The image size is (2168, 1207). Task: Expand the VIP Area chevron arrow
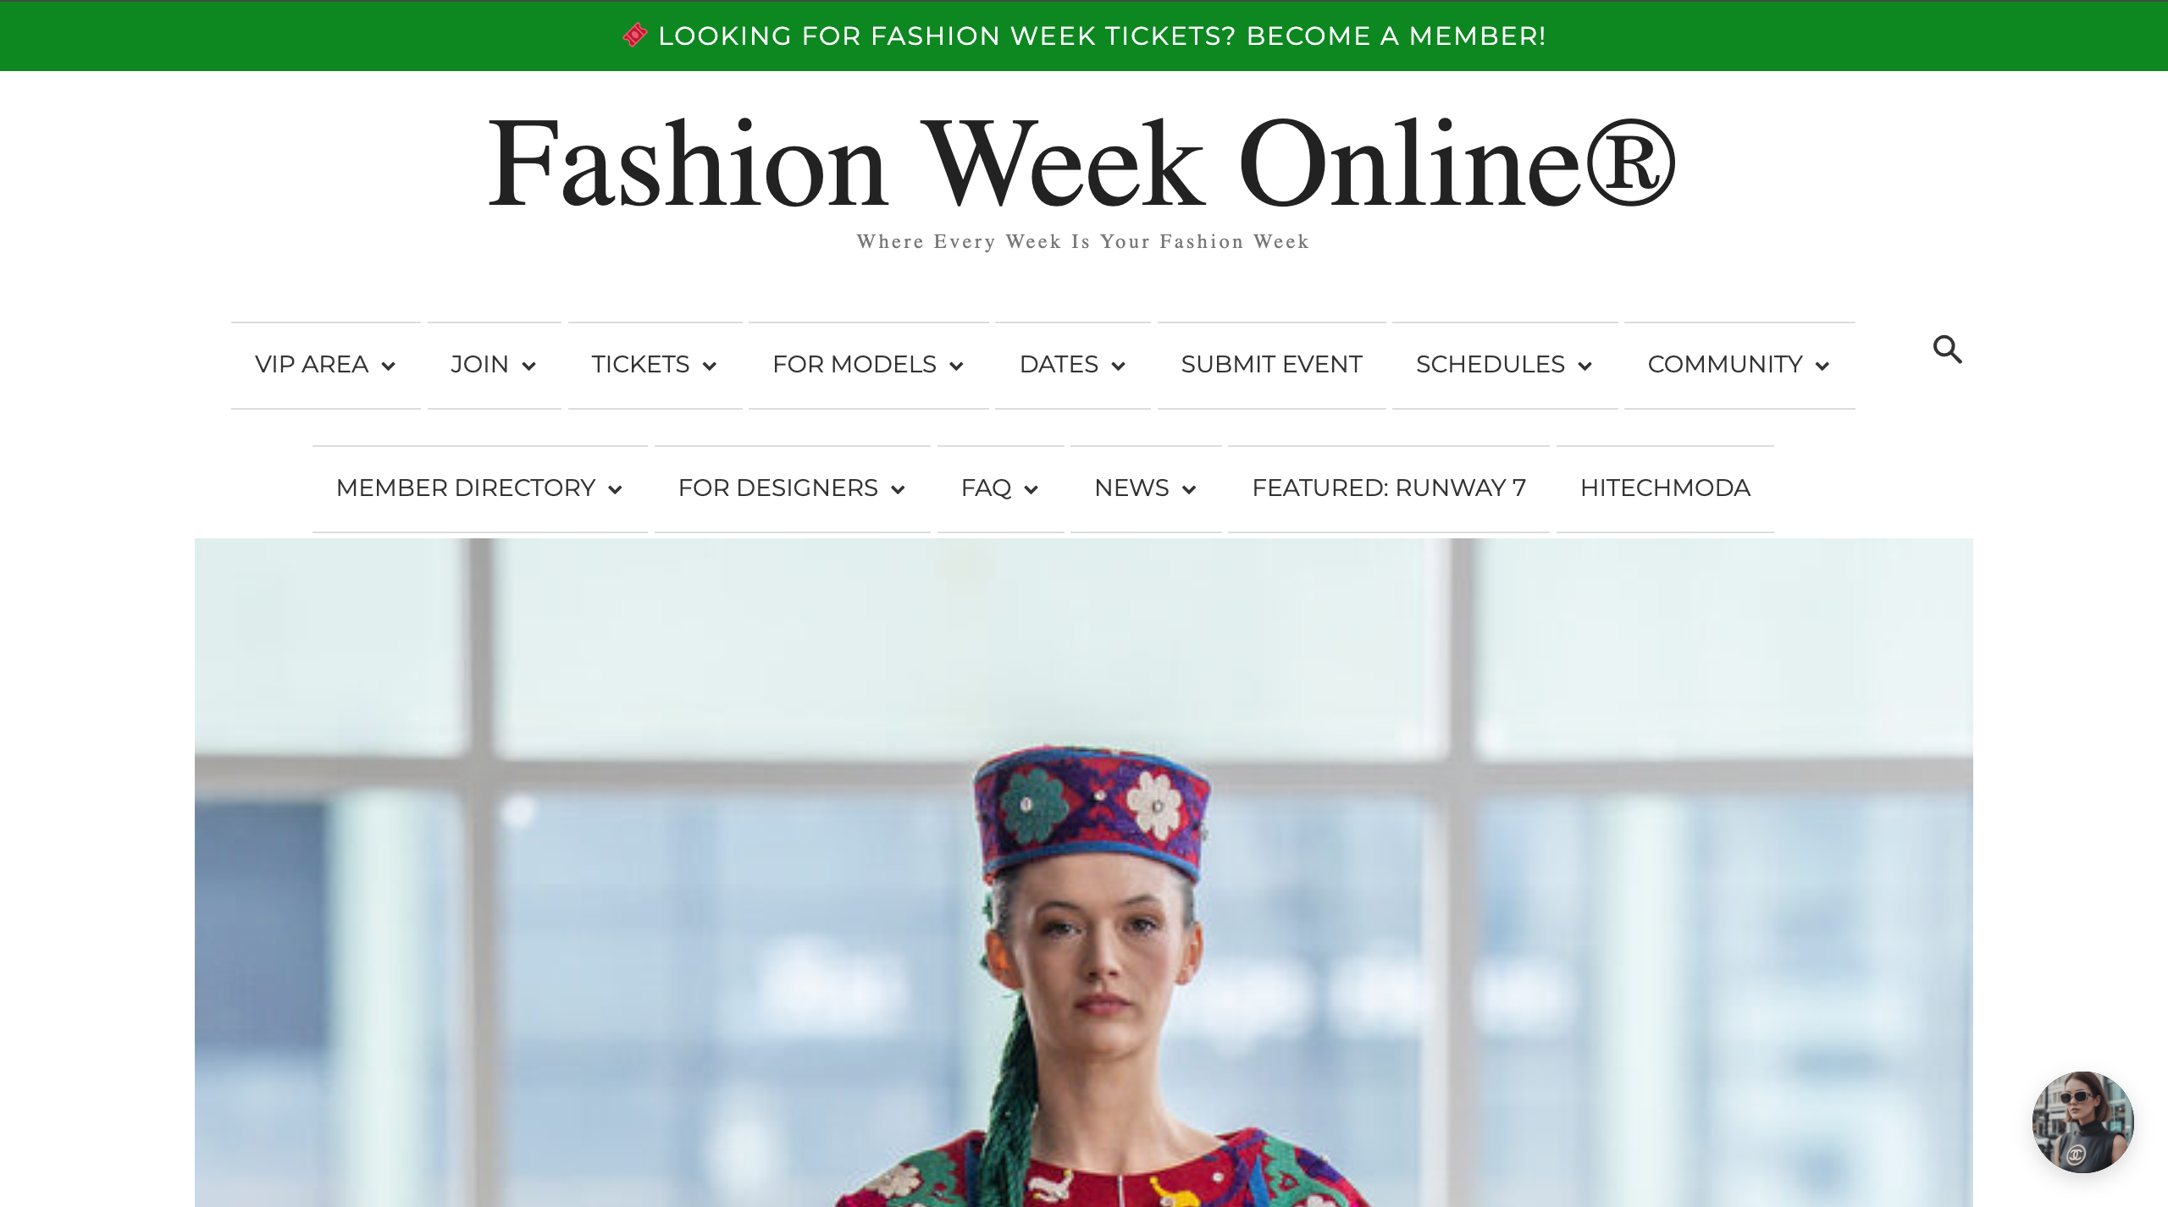tap(389, 367)
